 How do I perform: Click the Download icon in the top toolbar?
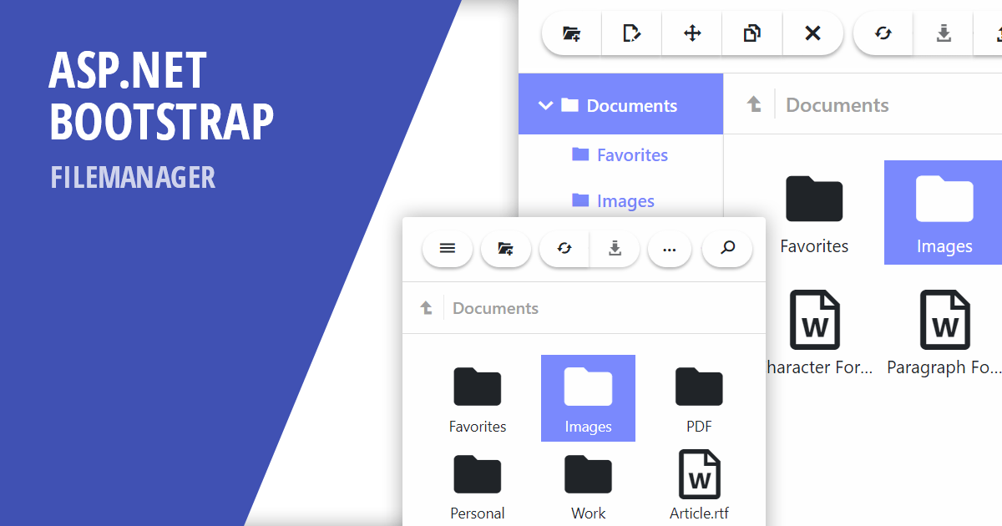944,33
